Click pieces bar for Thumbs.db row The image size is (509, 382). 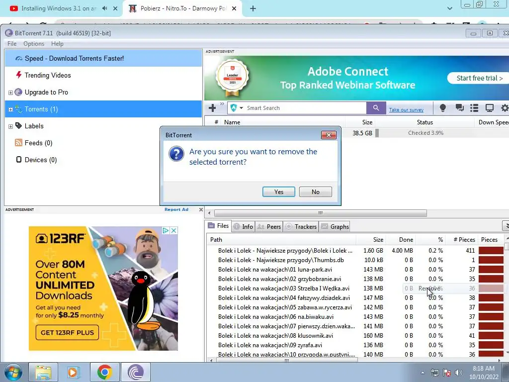(x=491, y=260)
